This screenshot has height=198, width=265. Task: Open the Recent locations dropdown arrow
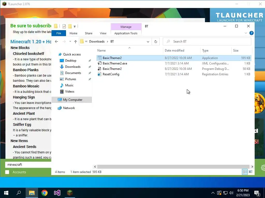[70, 42]
